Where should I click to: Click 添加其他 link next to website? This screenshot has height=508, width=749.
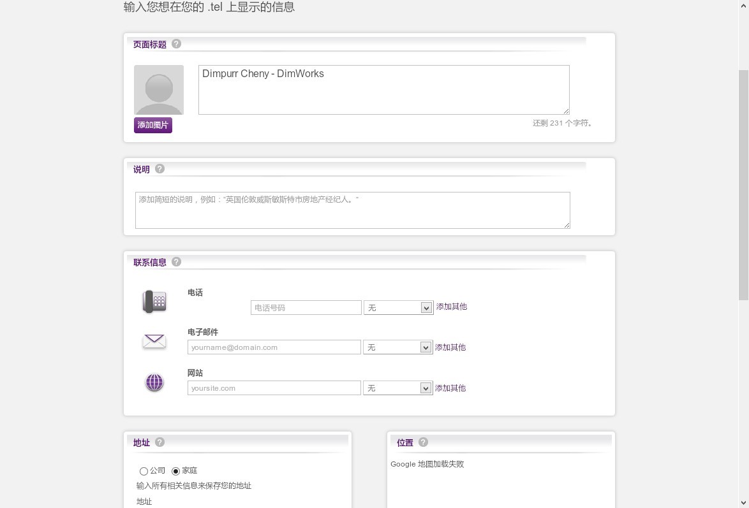click(450, 388)
